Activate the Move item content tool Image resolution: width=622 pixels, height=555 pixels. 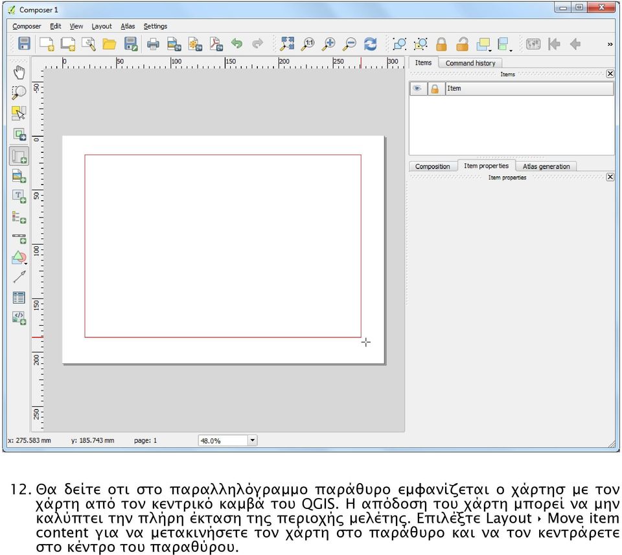(x=19, y=135)
